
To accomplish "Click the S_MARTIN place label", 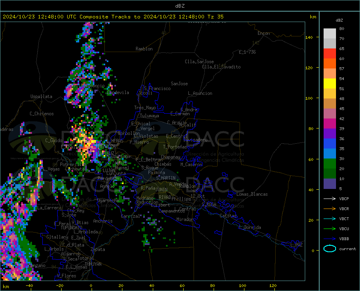I will [x=166, y=178].
